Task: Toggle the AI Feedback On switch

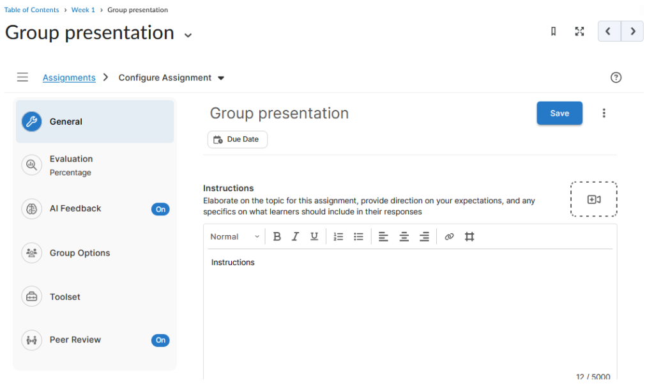Action: click(x=160, y=209)
